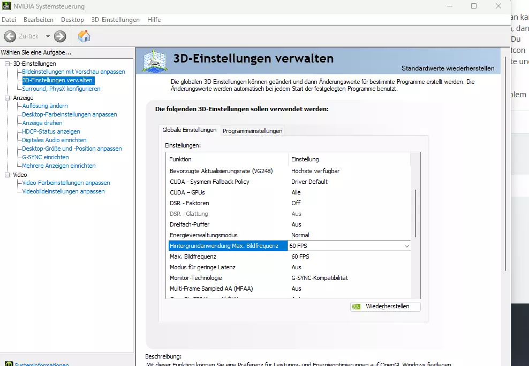Viewport: 529px width, 366px height.
Task: Open the Datei menu
Action: (9, 20)
